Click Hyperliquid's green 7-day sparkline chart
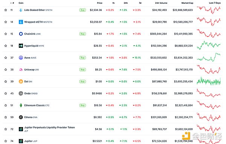 coord(209,45)
